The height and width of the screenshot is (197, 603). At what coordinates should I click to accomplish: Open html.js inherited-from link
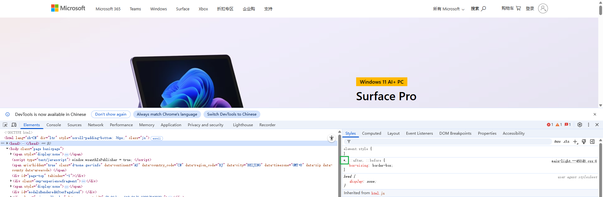point(378,193)
